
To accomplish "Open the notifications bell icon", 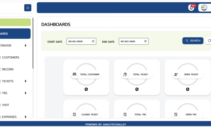I will pos(191,8).
